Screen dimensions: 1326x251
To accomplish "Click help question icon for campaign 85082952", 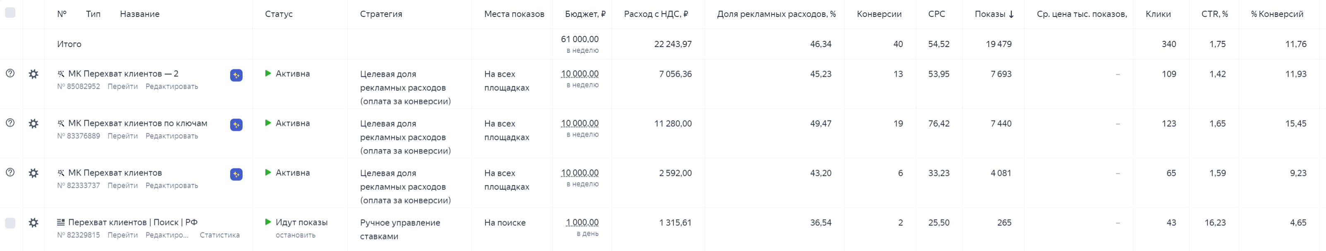I will [x=10, y=73].
